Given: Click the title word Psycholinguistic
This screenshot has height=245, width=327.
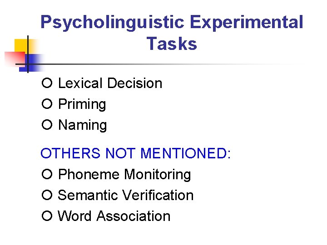Looking at the screenshot, I should pyautogui.click(x=113, y=23).
